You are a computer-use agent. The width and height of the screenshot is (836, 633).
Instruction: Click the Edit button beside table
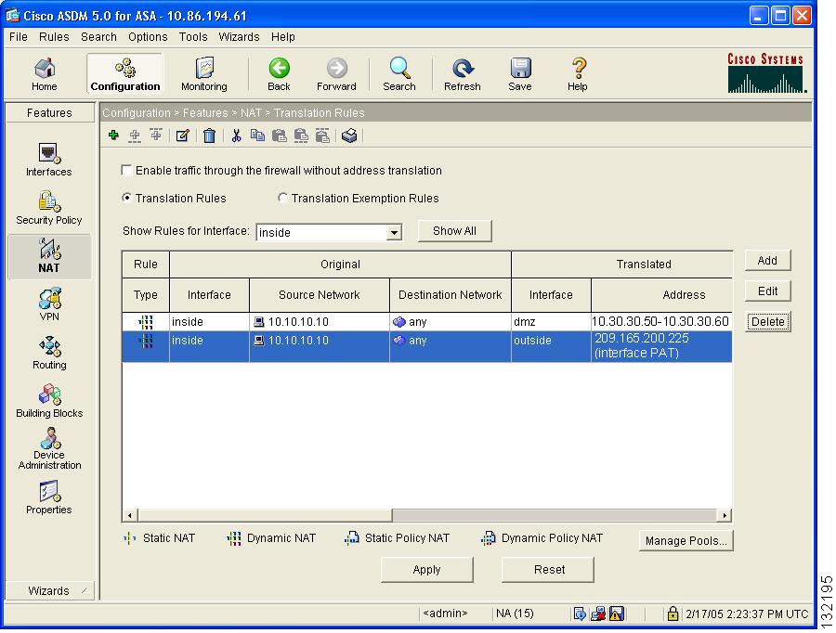[768, 291]
